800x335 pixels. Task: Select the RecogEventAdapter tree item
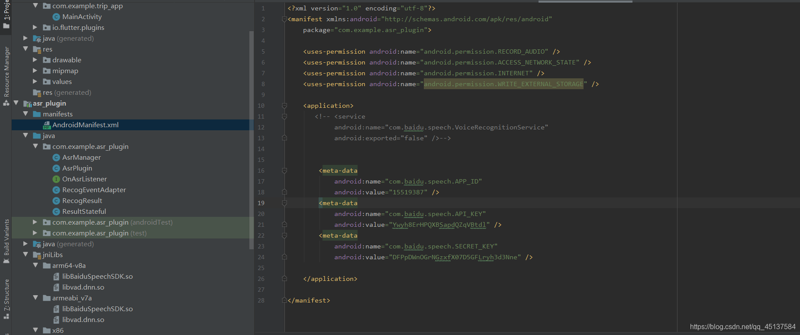(x=94, y=190)
